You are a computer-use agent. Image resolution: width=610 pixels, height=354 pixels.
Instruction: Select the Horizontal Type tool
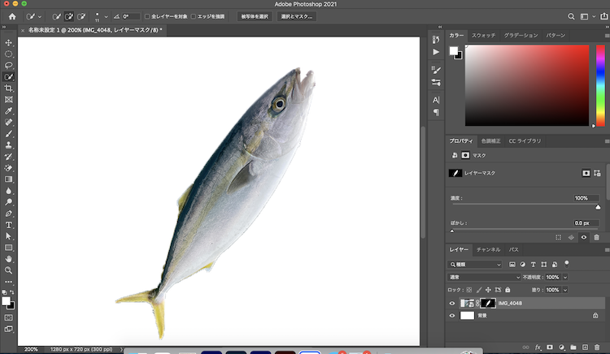9,225
